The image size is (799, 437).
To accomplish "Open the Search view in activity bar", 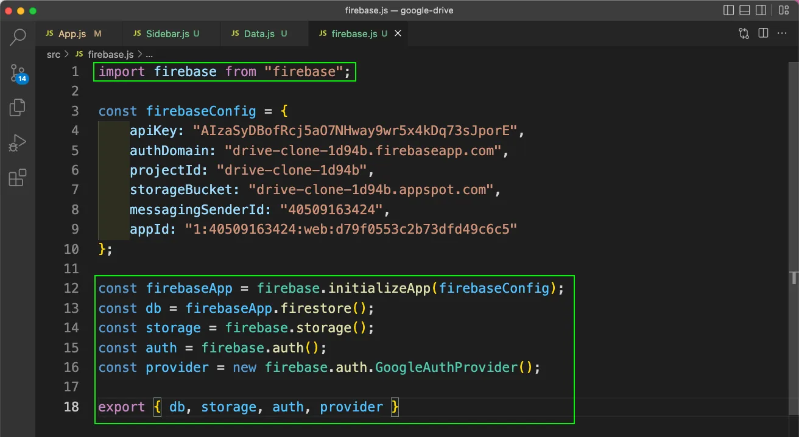I will (18, 37).
